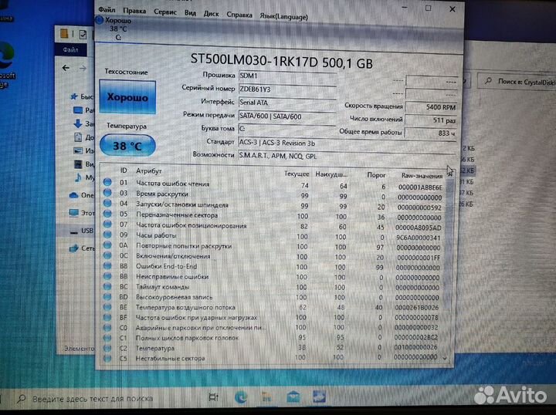Open the Сервис menu
556x415 pixels.
(165, 12)
